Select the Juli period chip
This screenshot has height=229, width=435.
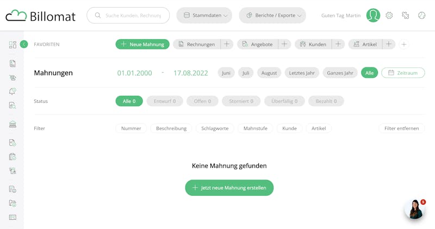point(246,73)
